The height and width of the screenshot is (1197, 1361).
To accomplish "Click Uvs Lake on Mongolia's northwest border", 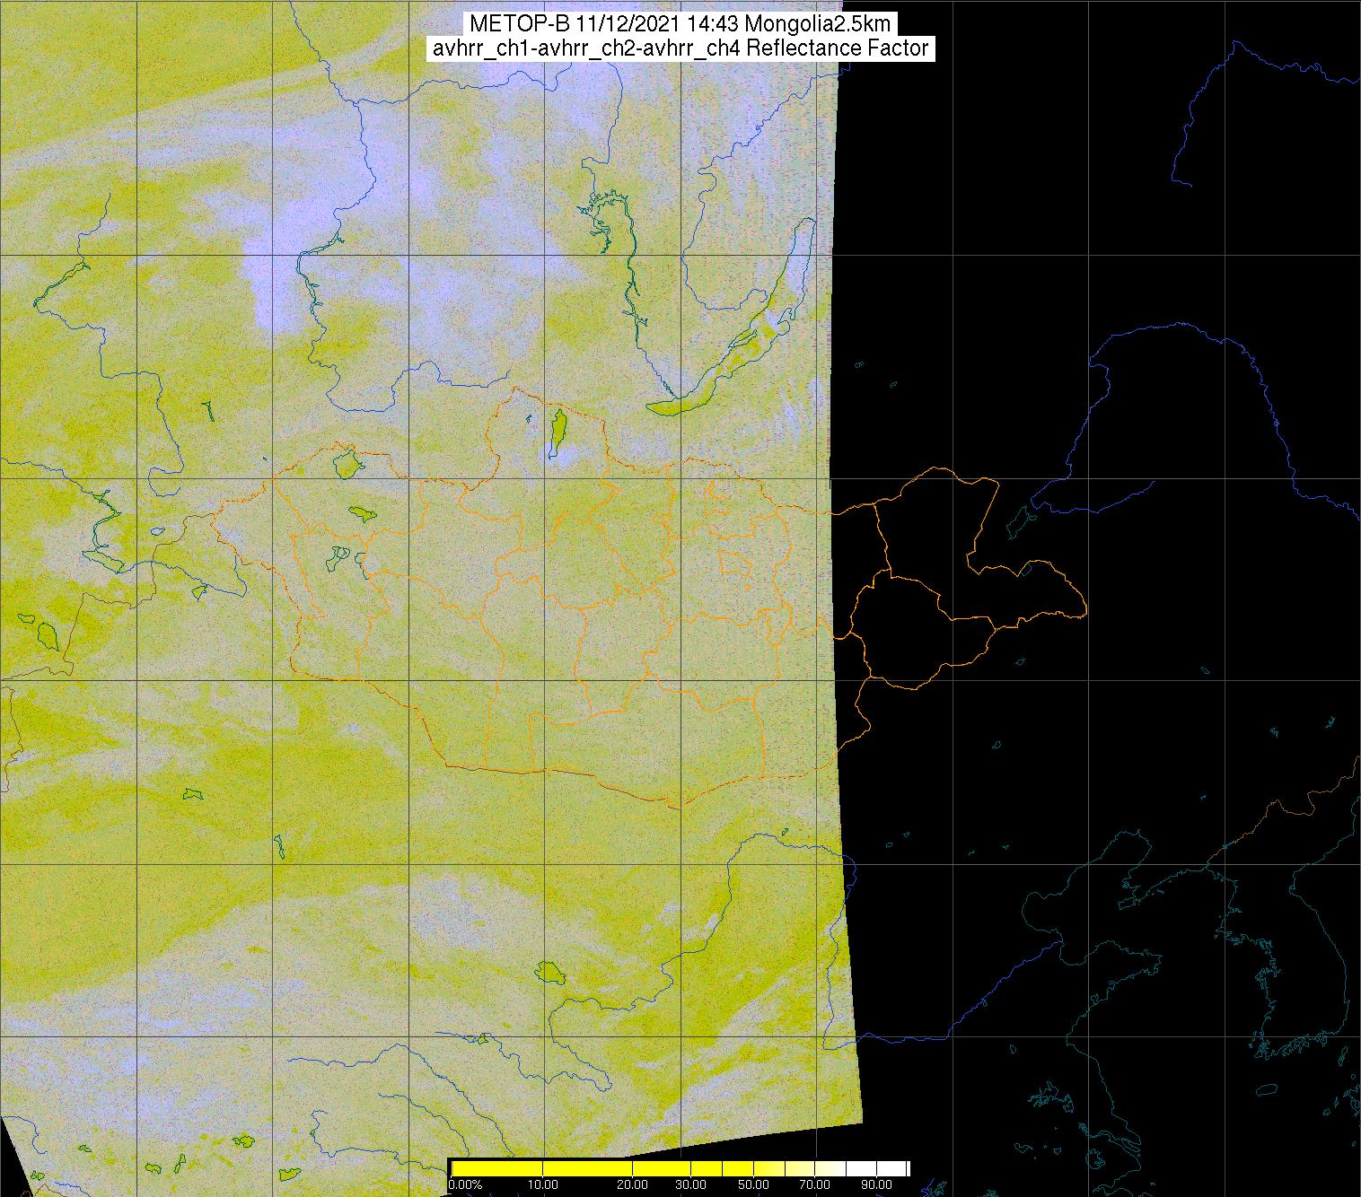I will 347,464.
